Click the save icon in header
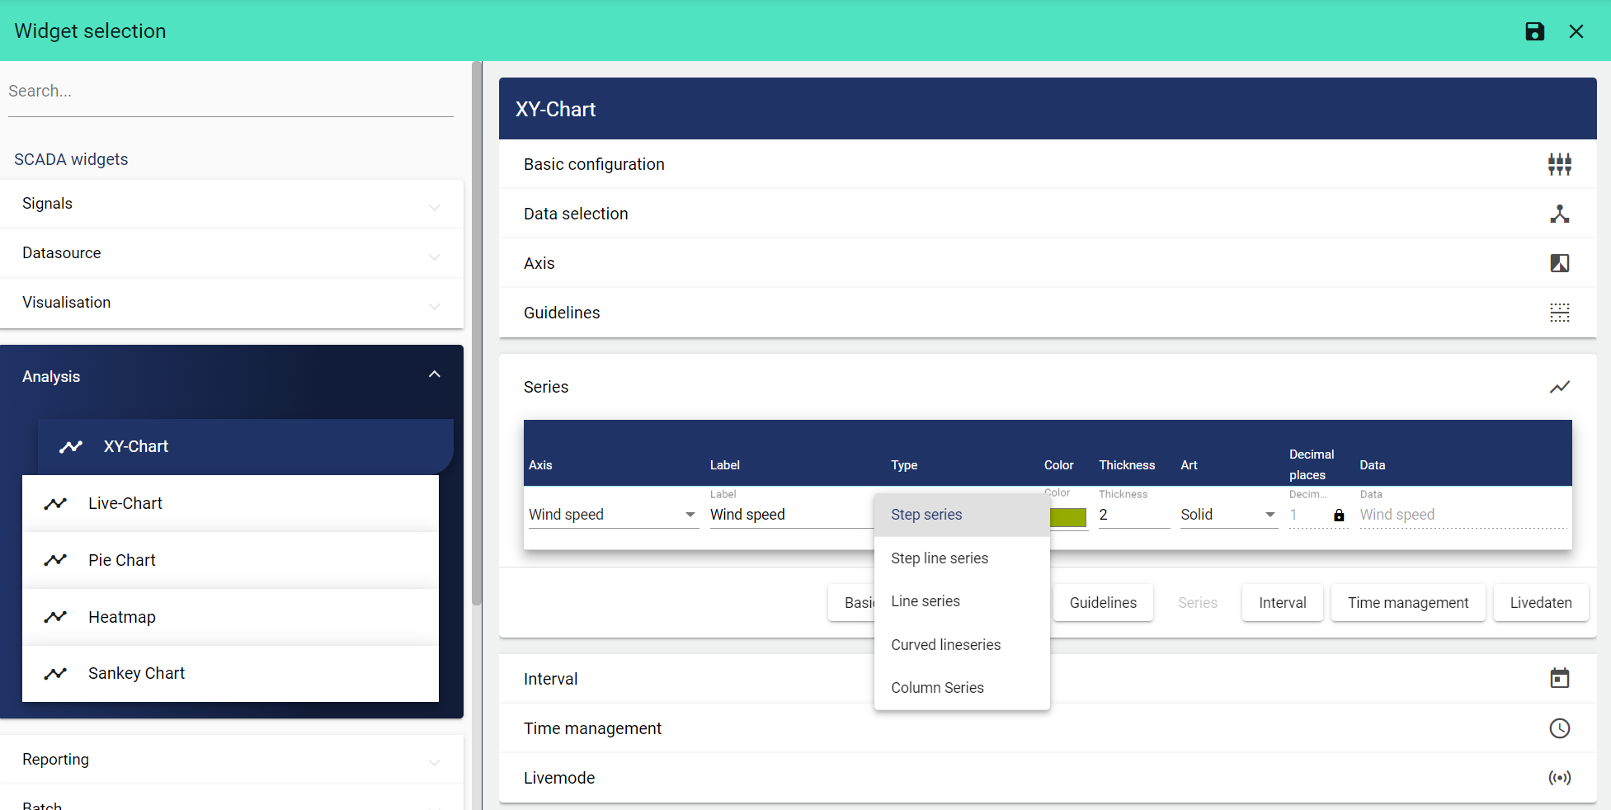This screenshot has height=810, width=1611. pos(1534,31)
